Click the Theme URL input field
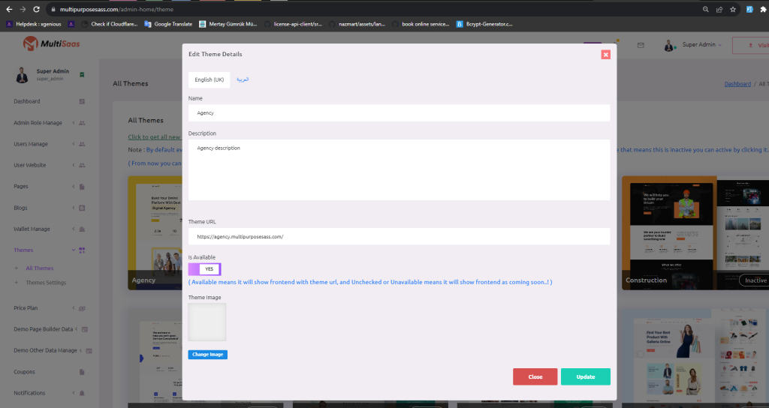This screenshot has height=408, width=769. (x=399, y=236)
